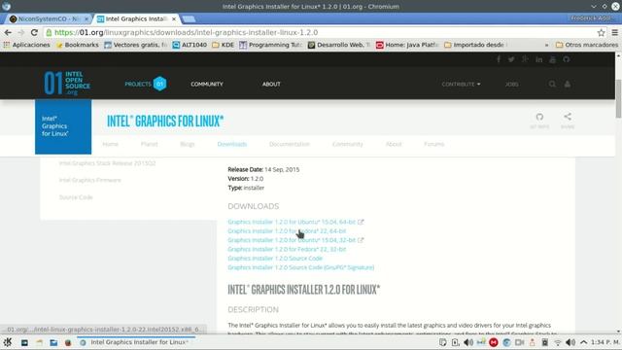Click the page vertical scrollbar thumb

coord(618,98)
